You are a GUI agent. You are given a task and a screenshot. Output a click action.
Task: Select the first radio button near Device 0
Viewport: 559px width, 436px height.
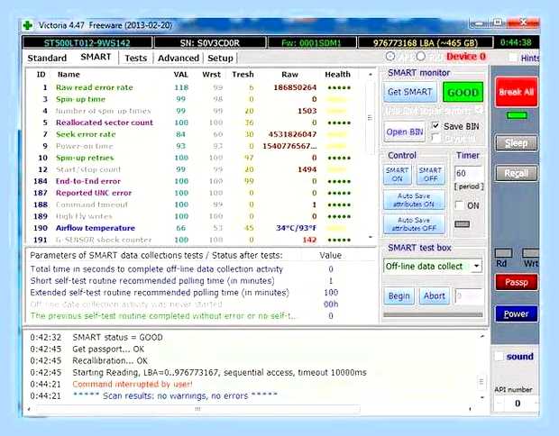coord(390,56)
